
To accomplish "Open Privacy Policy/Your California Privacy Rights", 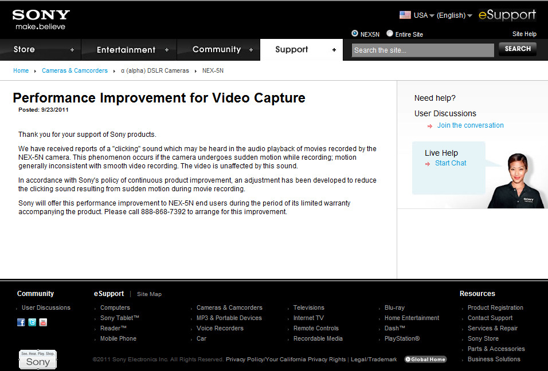I will [x=285, y=360].
